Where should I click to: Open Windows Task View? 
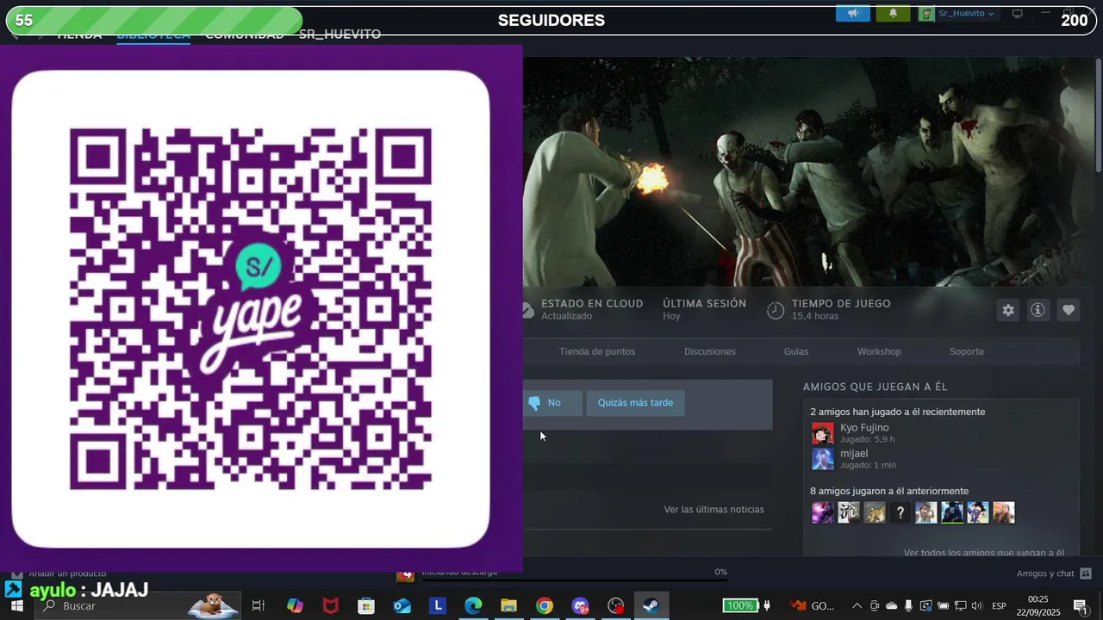point(258,606)
